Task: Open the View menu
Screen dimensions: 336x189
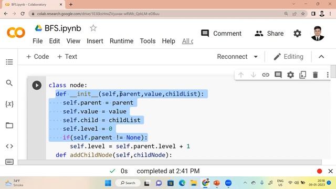Action: coord(73,41)
